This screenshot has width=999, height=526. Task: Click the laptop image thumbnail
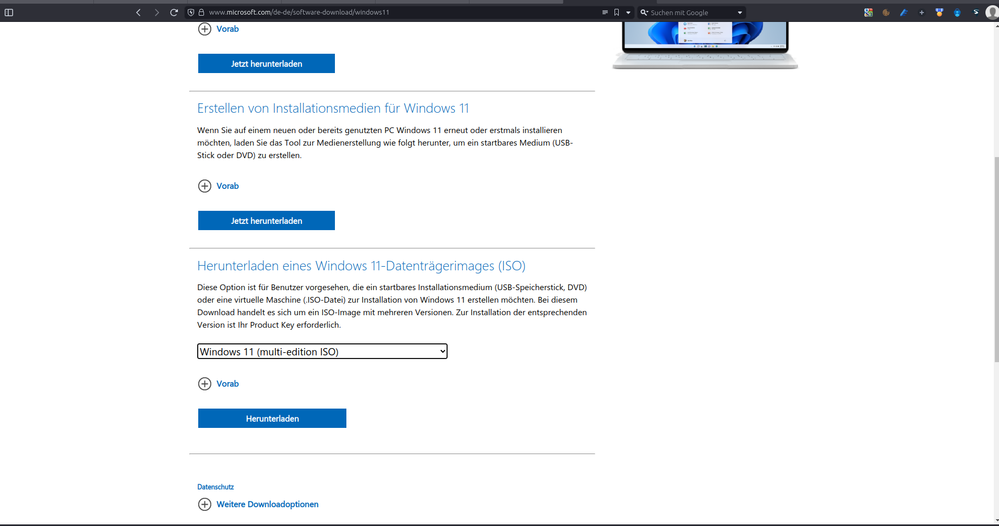(705, 45)
